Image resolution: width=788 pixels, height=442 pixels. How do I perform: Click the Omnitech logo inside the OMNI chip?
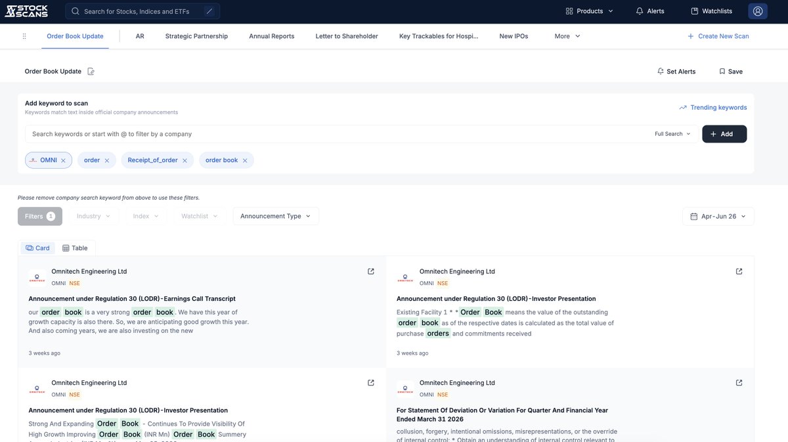(33, 160)
